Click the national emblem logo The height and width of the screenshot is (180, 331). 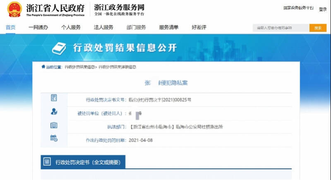(14, 9)
